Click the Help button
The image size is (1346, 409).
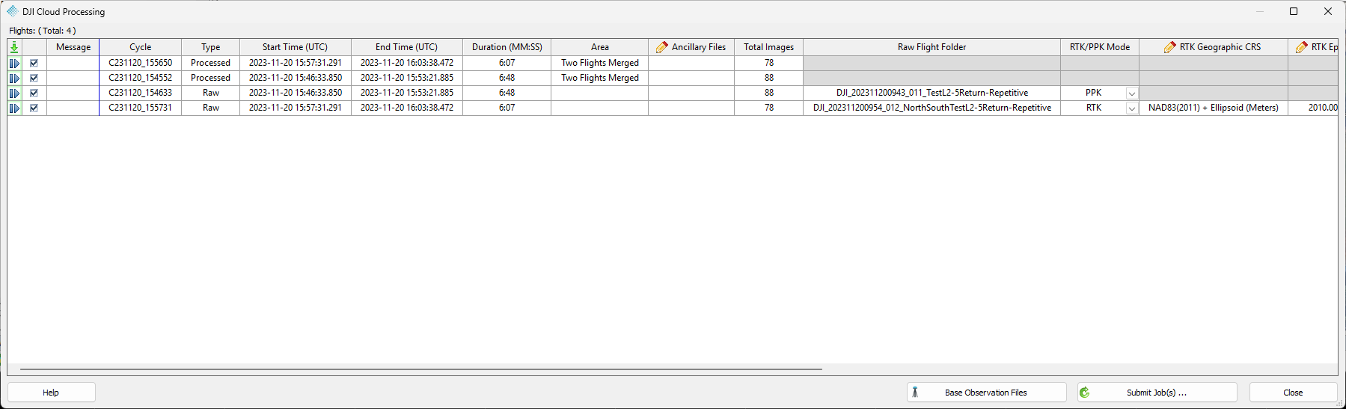click(51, 393)
